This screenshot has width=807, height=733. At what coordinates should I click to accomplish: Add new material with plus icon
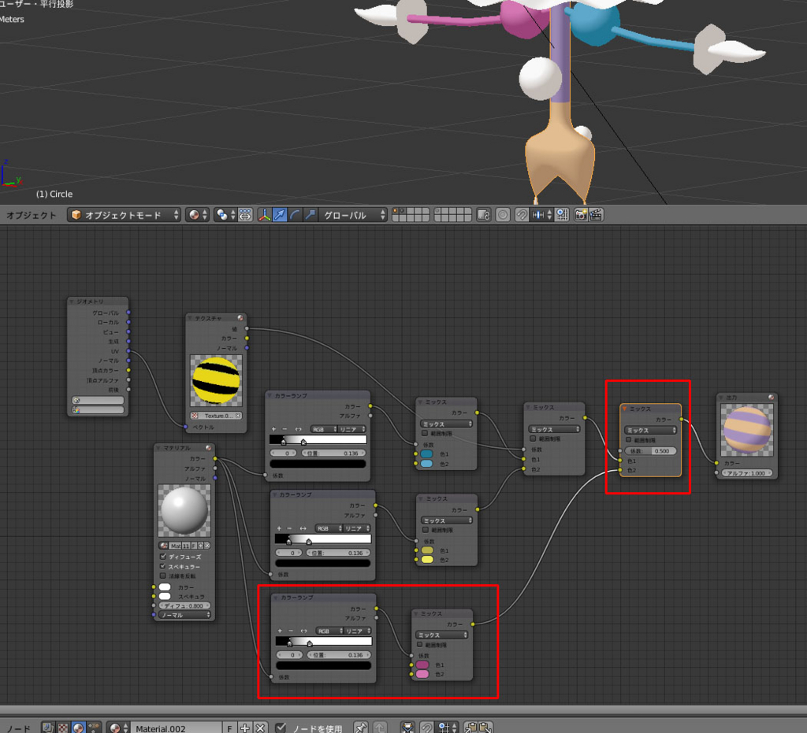(245, 727)
